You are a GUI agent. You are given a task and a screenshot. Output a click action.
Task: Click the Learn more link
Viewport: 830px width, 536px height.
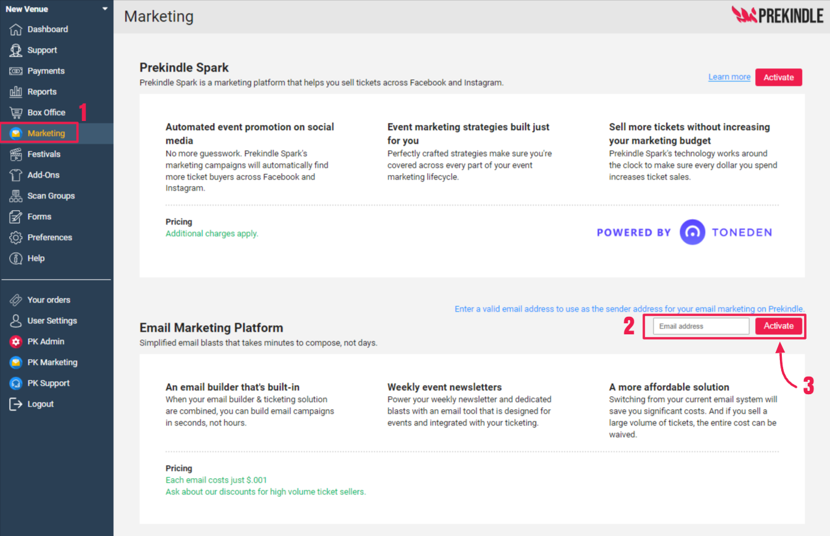pos(729,77)
